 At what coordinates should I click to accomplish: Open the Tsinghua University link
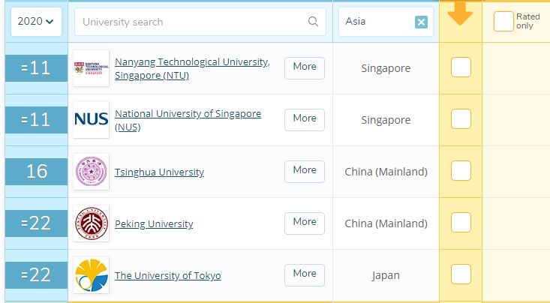pyautogui.click(x=159, y=172)
